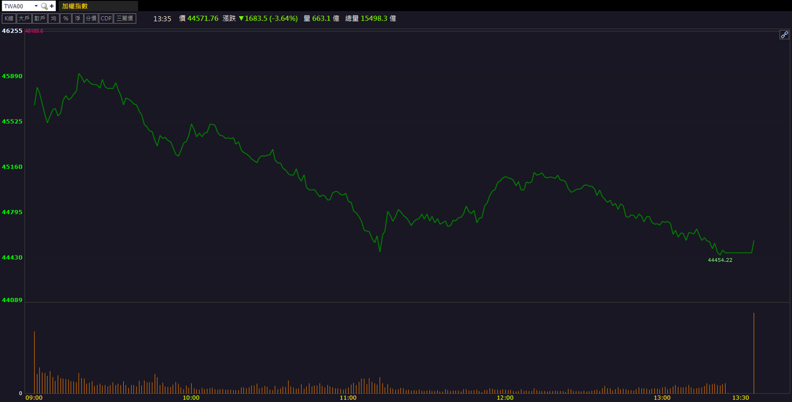Image resolution: width=792 pixels, height=402 pixels.
Task: Toggle the 大戶 indicator
Action: pos(24,18)
